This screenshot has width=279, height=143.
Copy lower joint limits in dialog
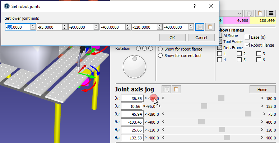(199, 27)
